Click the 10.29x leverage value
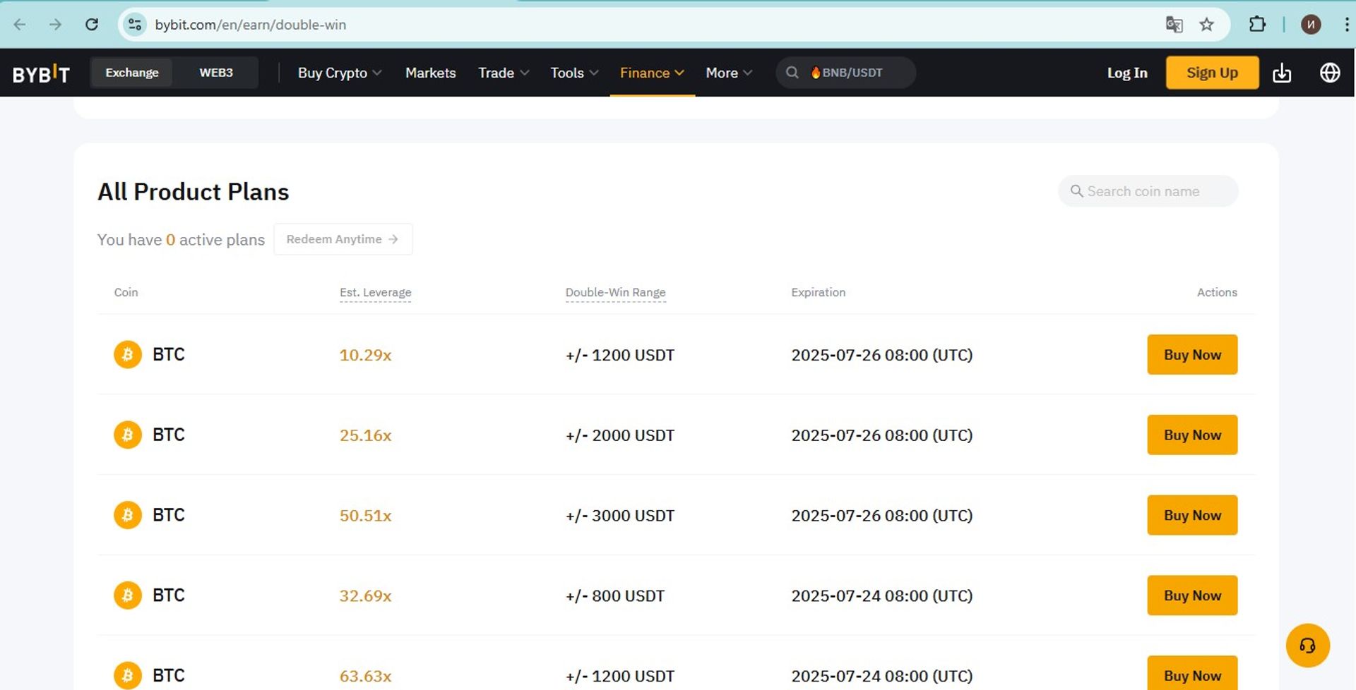1356x690 pixels. 365,355
